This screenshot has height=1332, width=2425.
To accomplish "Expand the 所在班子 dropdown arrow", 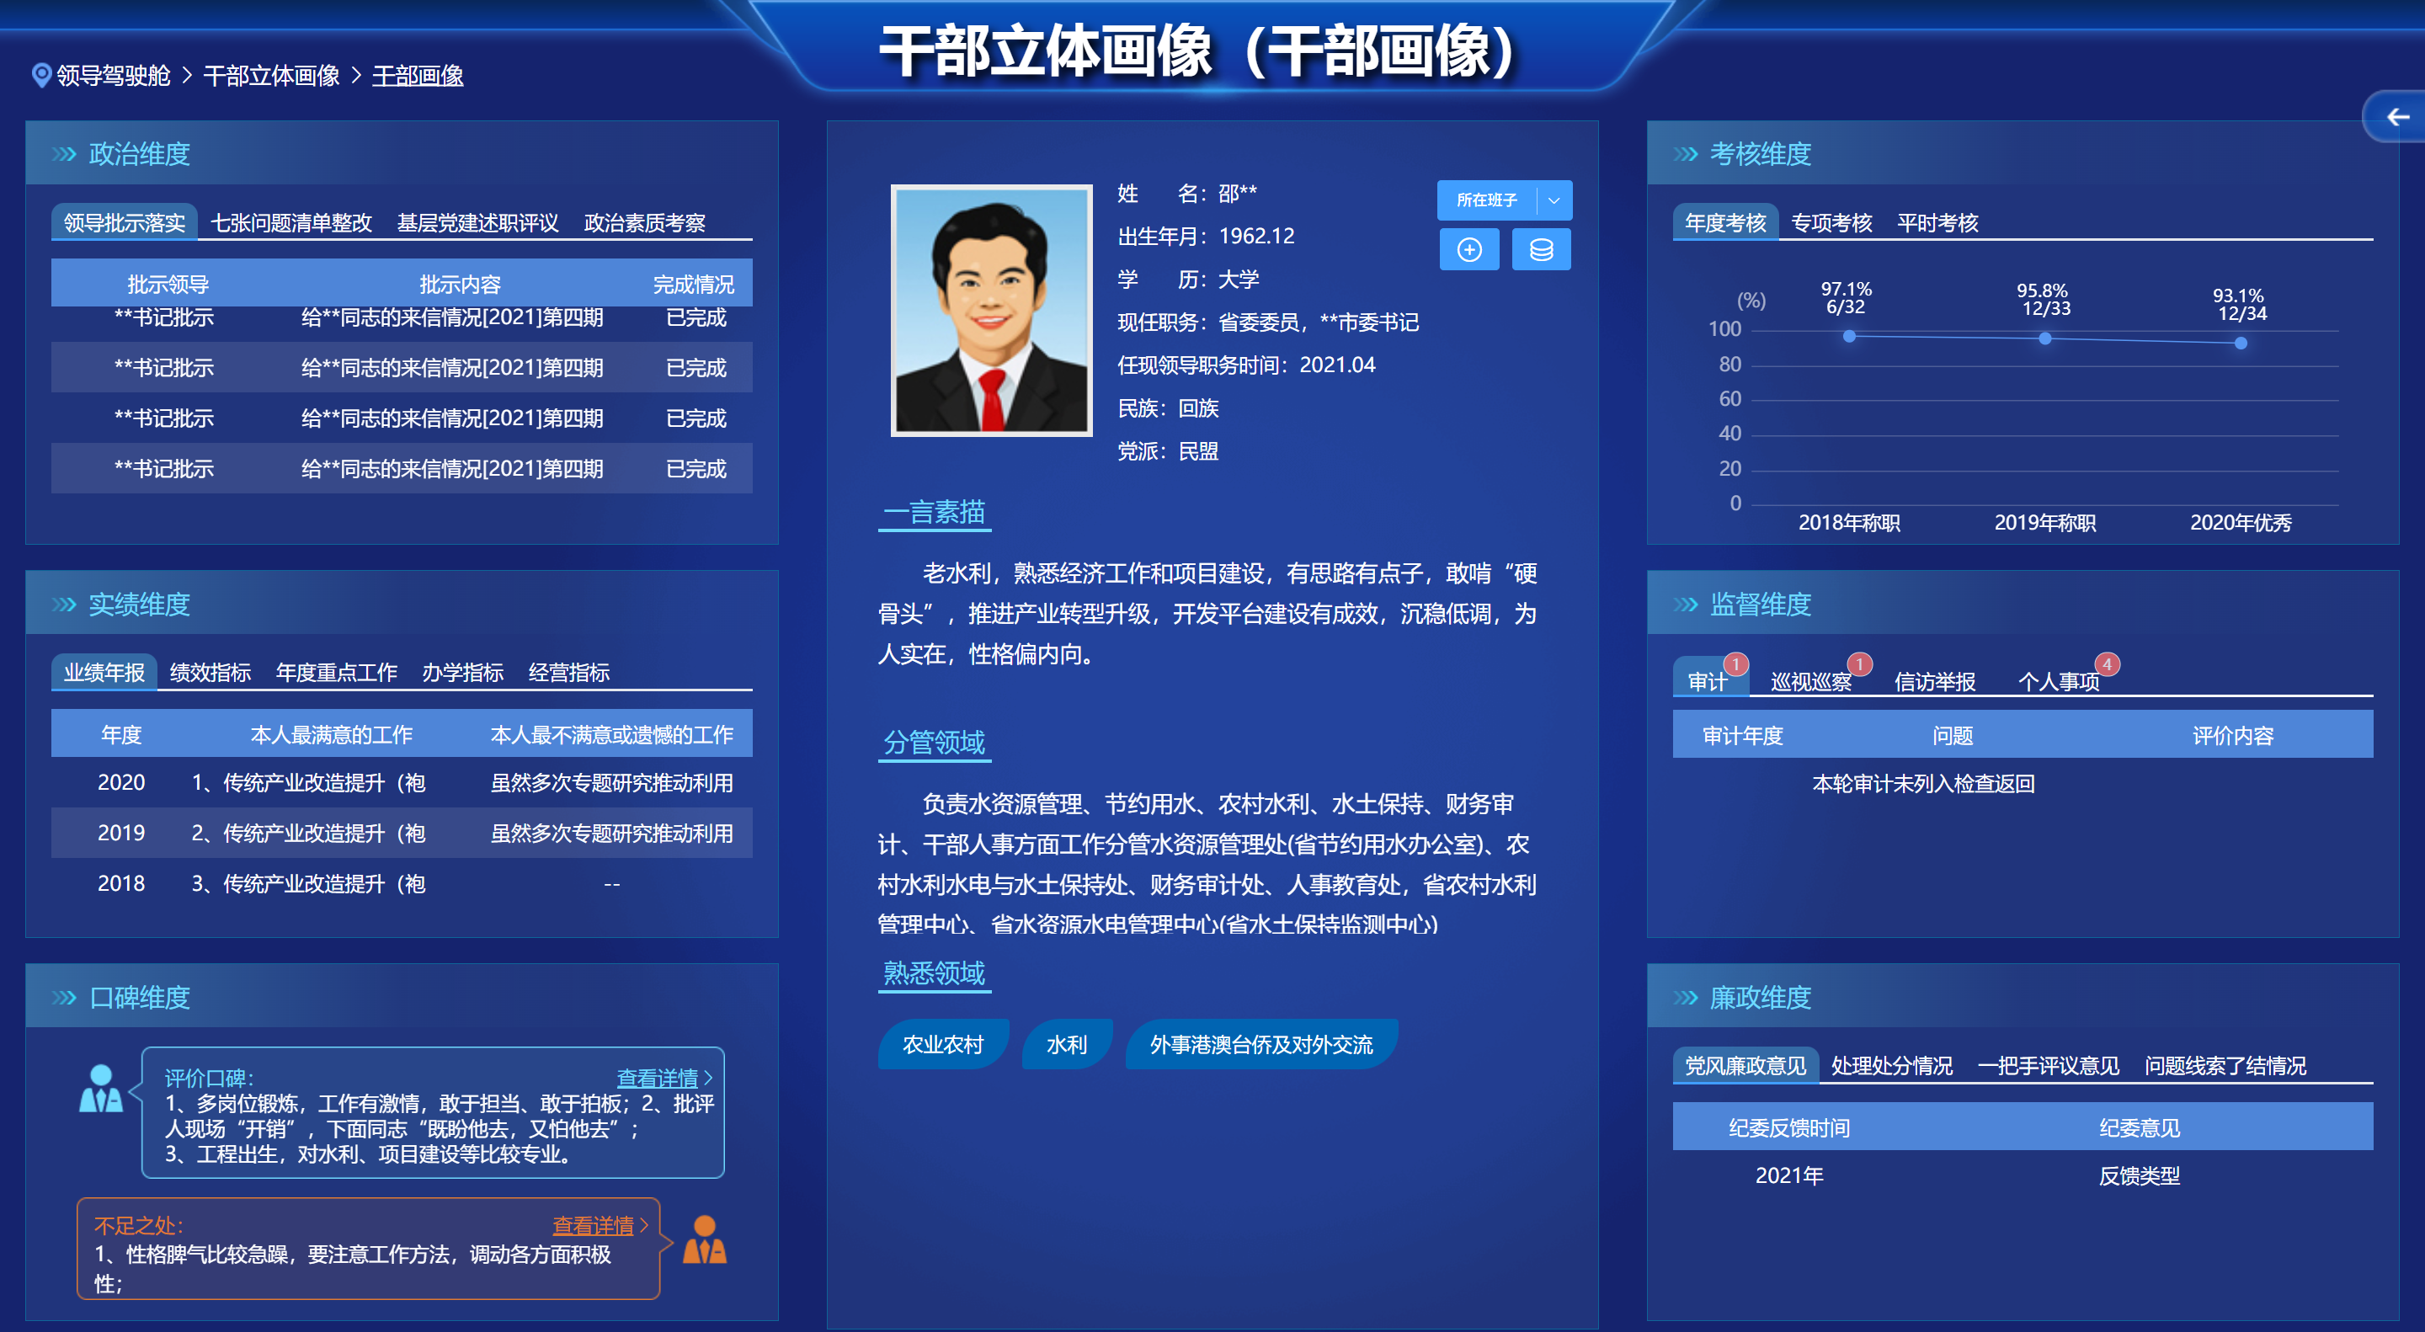I will 1554,200.
